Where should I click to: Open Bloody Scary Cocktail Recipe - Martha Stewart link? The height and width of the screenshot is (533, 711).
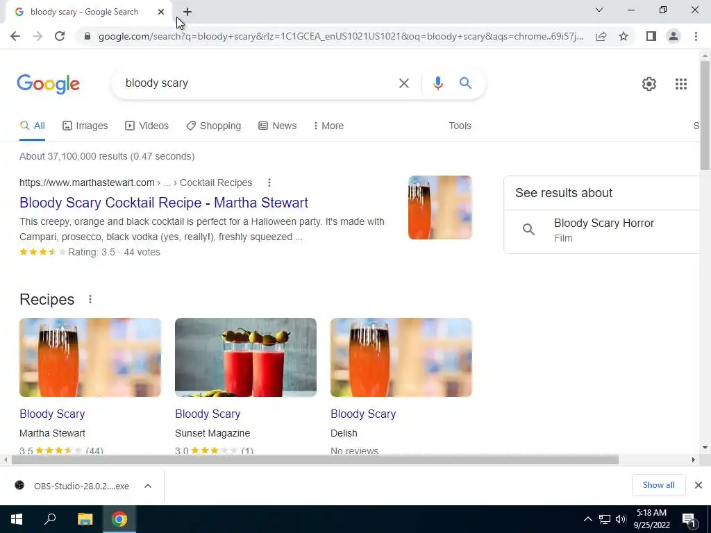[x=164, y=203]
